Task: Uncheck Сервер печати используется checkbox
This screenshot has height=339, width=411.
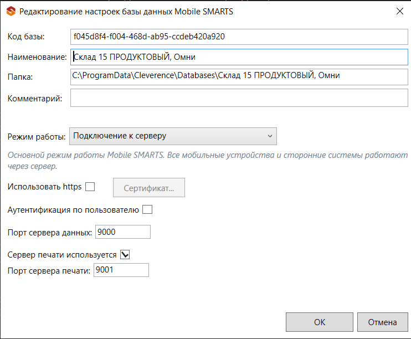Action: [x=125, y=255]
